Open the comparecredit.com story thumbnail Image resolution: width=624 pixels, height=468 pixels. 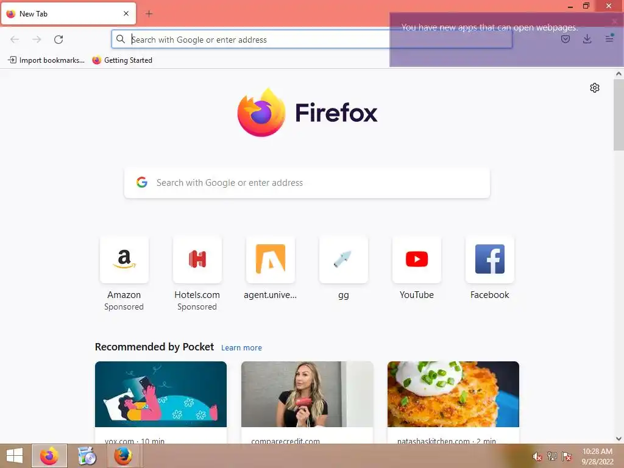(307, 394)
